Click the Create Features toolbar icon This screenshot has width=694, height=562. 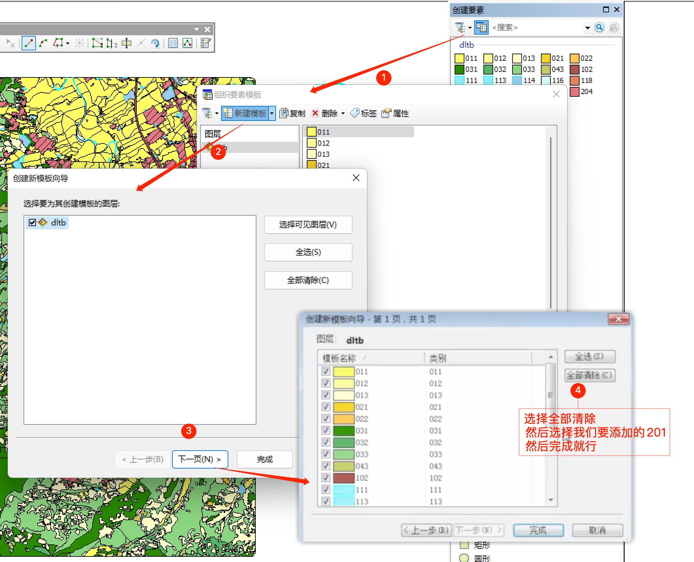pos(206,43)
